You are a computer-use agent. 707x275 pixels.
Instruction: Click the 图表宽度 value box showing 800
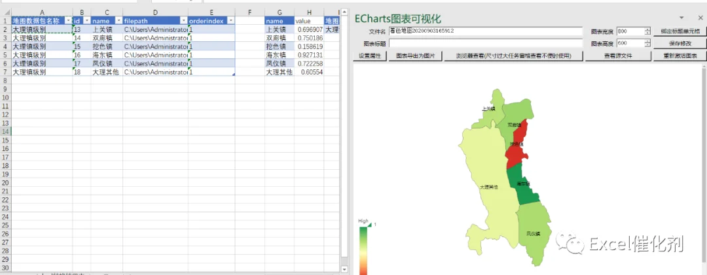(630, 31)
